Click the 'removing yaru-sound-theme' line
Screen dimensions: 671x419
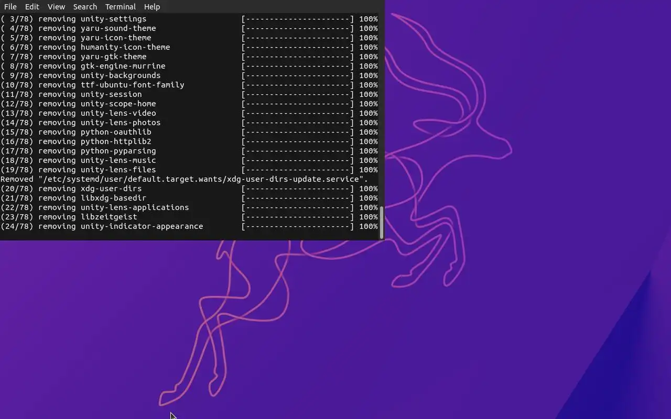189,28
